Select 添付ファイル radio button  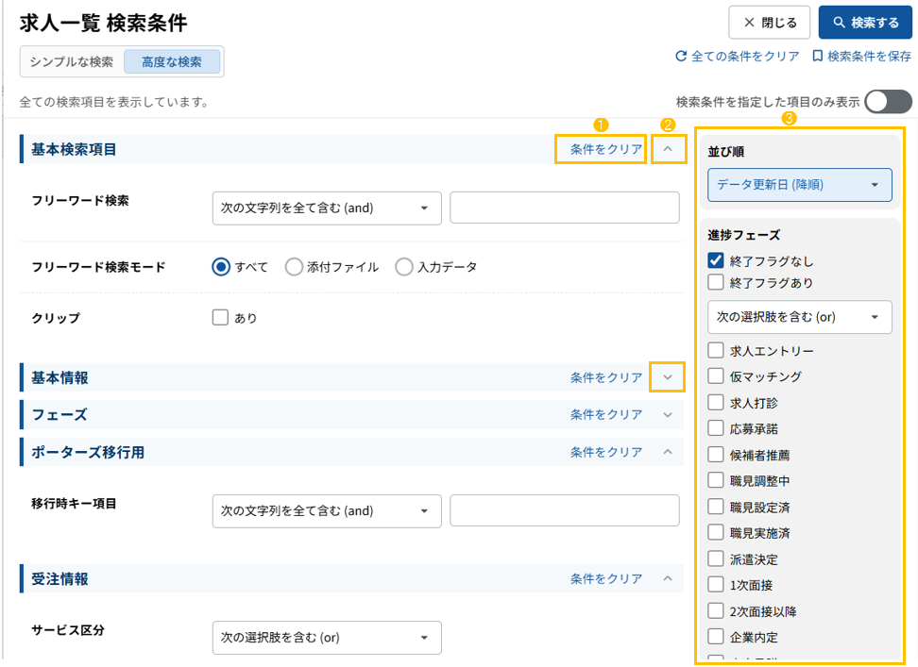[x=295, y=267]
